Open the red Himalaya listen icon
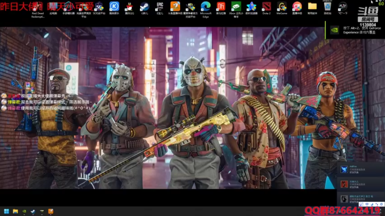Screen dimensions: 385x216 pyautogui.click(x=221, y=8)
